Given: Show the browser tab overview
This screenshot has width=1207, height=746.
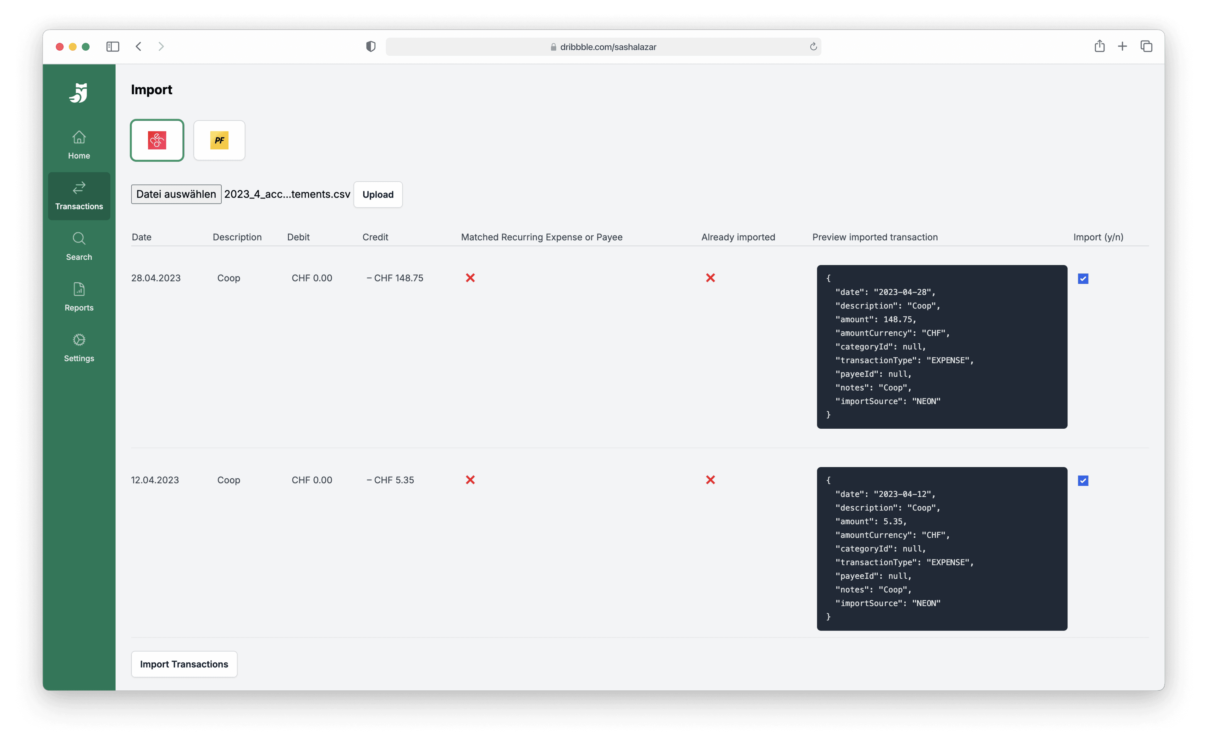Looking at the screenshot, I should coord(1146,46).
